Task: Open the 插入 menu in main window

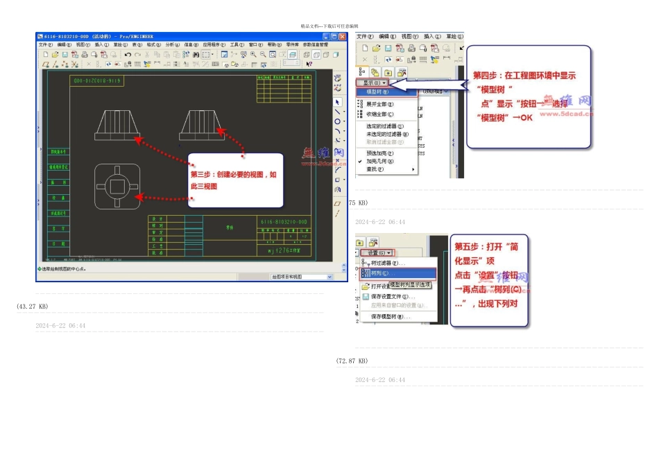Action: pos(102,45)
